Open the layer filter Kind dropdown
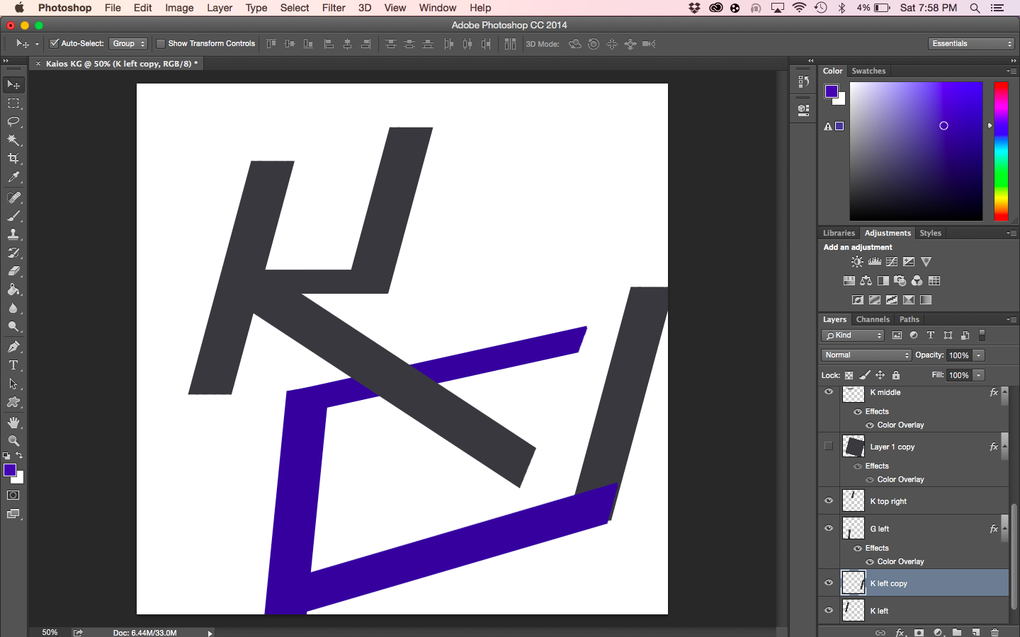1020x637 pixels. [853, 335]
